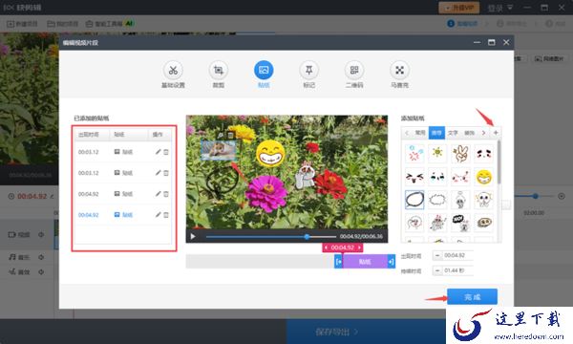
Task: Click trash icon above selected photo sticker
Action: pyautogui.click(x=230, y=136)
